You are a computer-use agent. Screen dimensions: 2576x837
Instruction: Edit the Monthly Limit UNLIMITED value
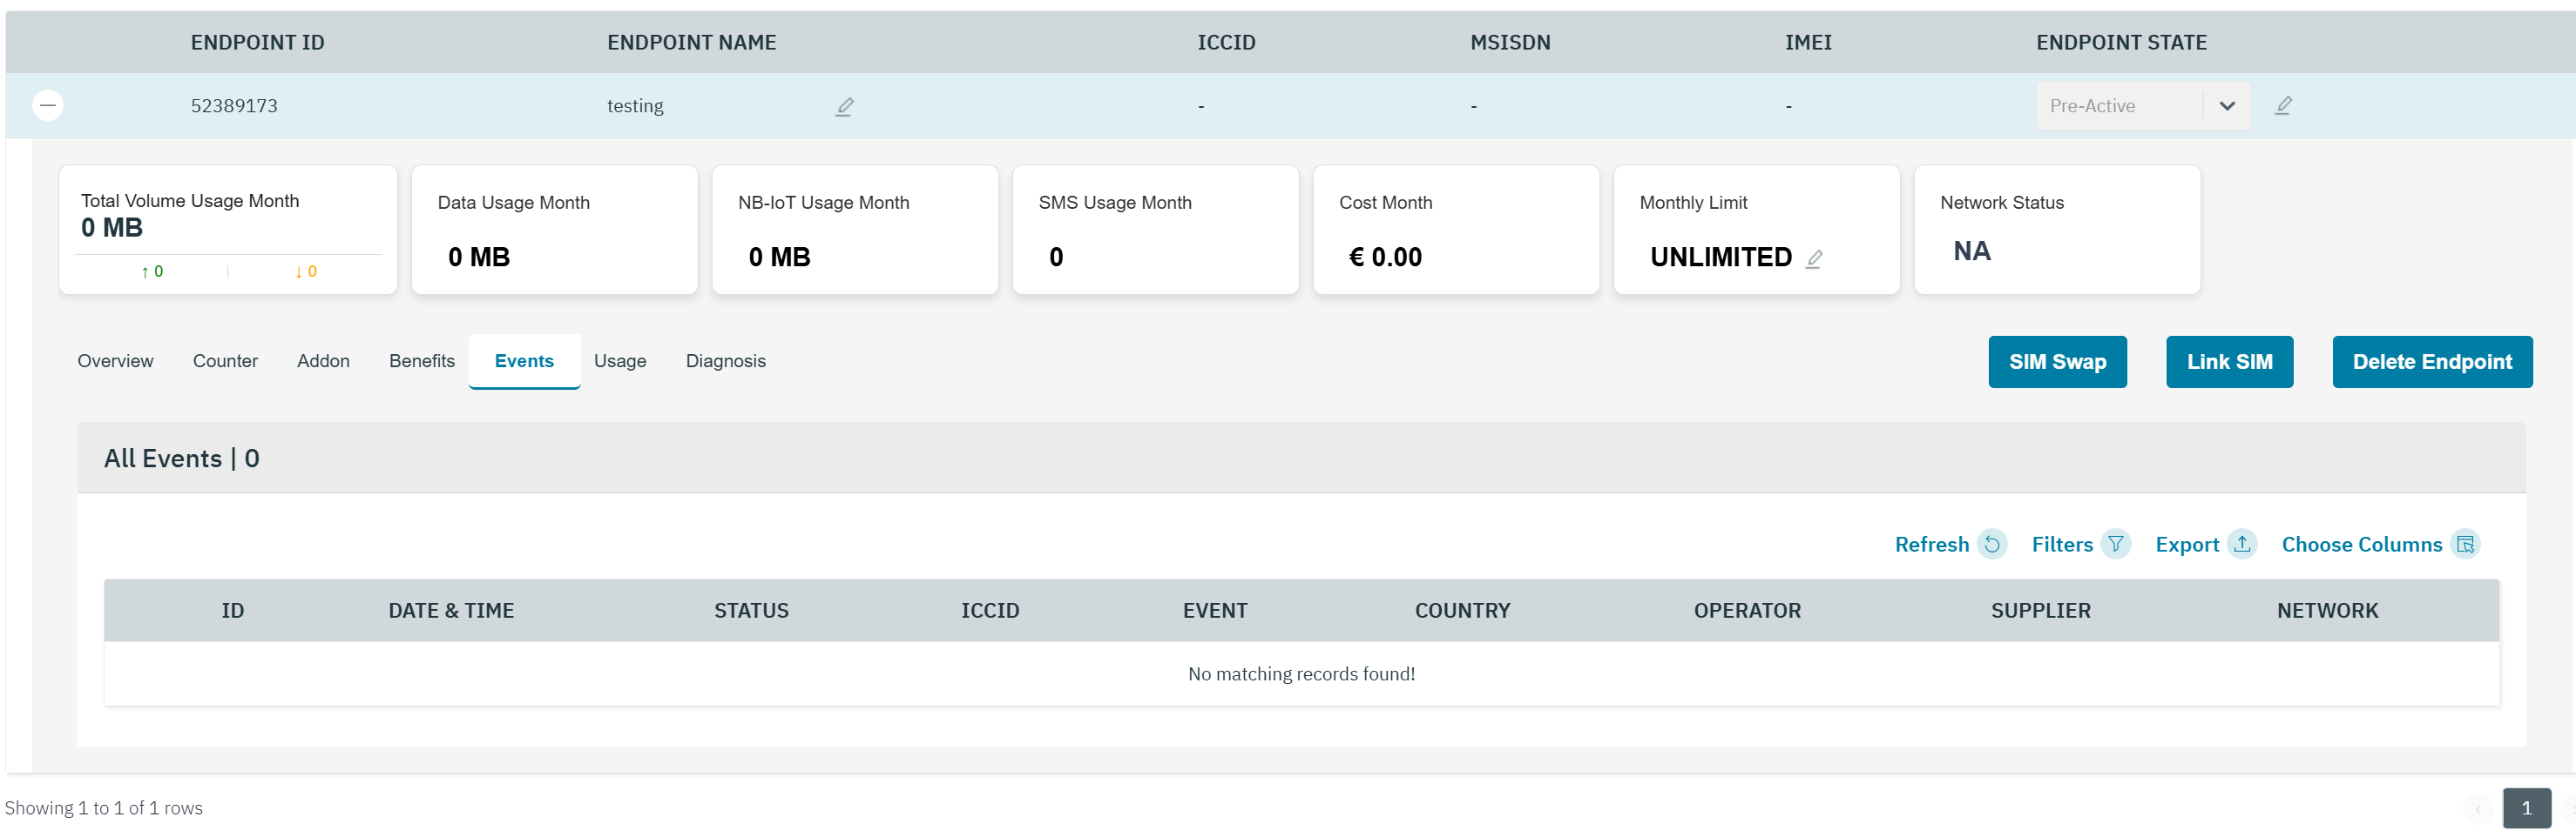(x=1814, y=258)
